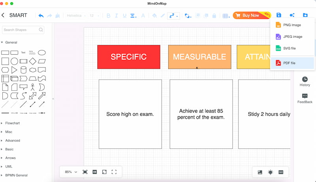Screen dimensions: 316x182
Task: Select the actor stick figure shape
Action: tap(33, 87)
